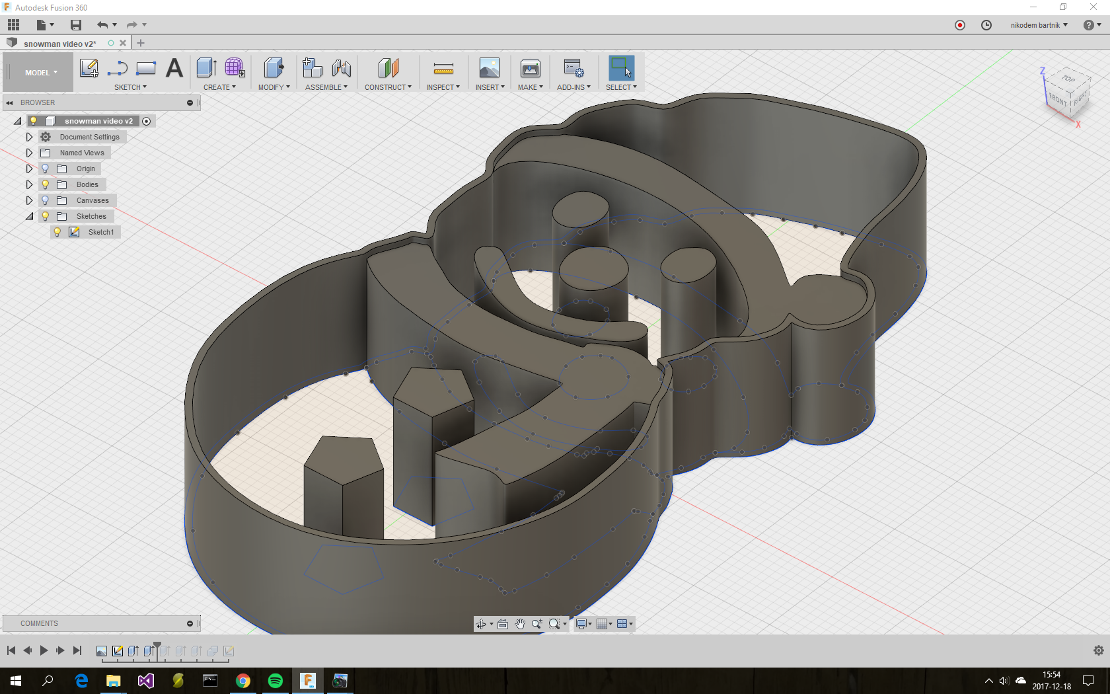Open the display settings dropdown in the viewport

tap(582, 623)
